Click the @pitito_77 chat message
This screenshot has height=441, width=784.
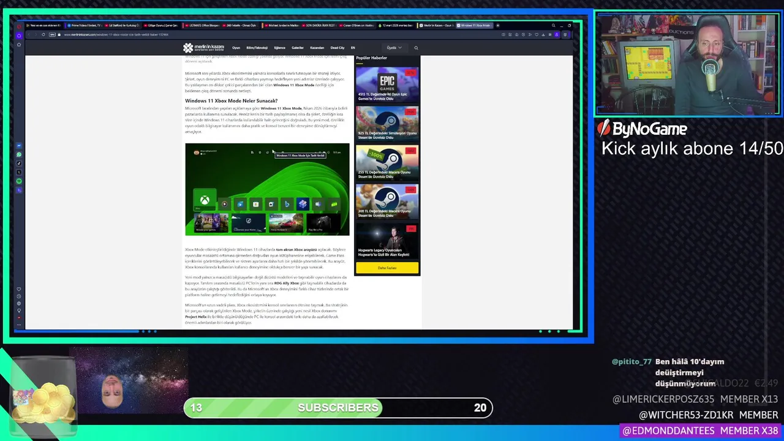(x=668, y=372)
